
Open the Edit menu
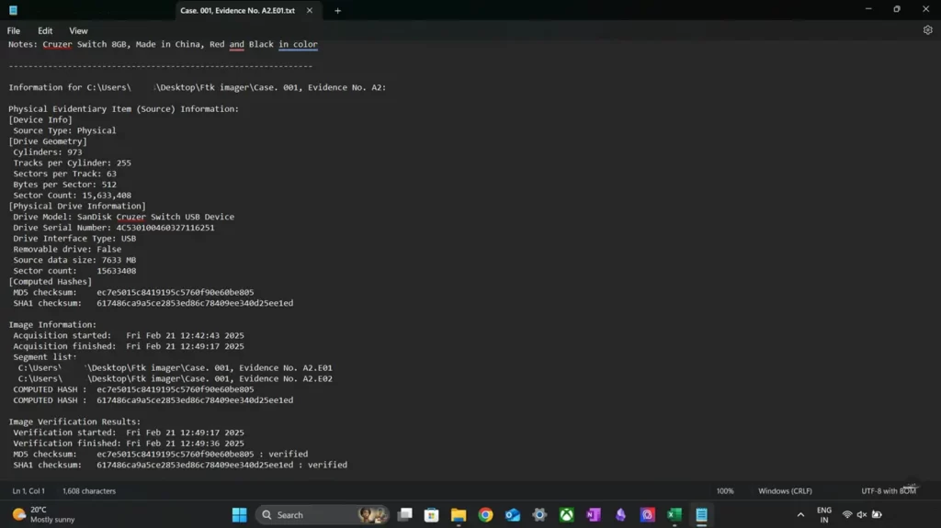click(45, 31)
